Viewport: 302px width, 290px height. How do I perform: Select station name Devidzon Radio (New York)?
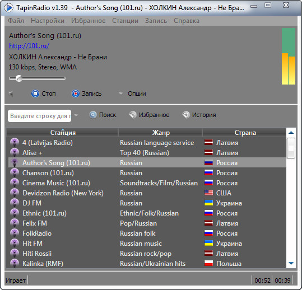pos(63,193)
